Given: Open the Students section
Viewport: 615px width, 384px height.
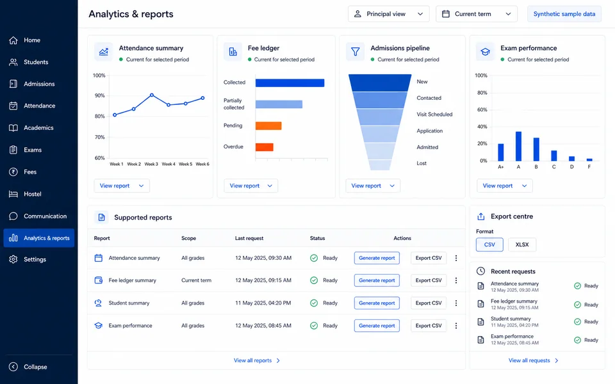Looking at the screenshot, I should click(x=38, y=62).
